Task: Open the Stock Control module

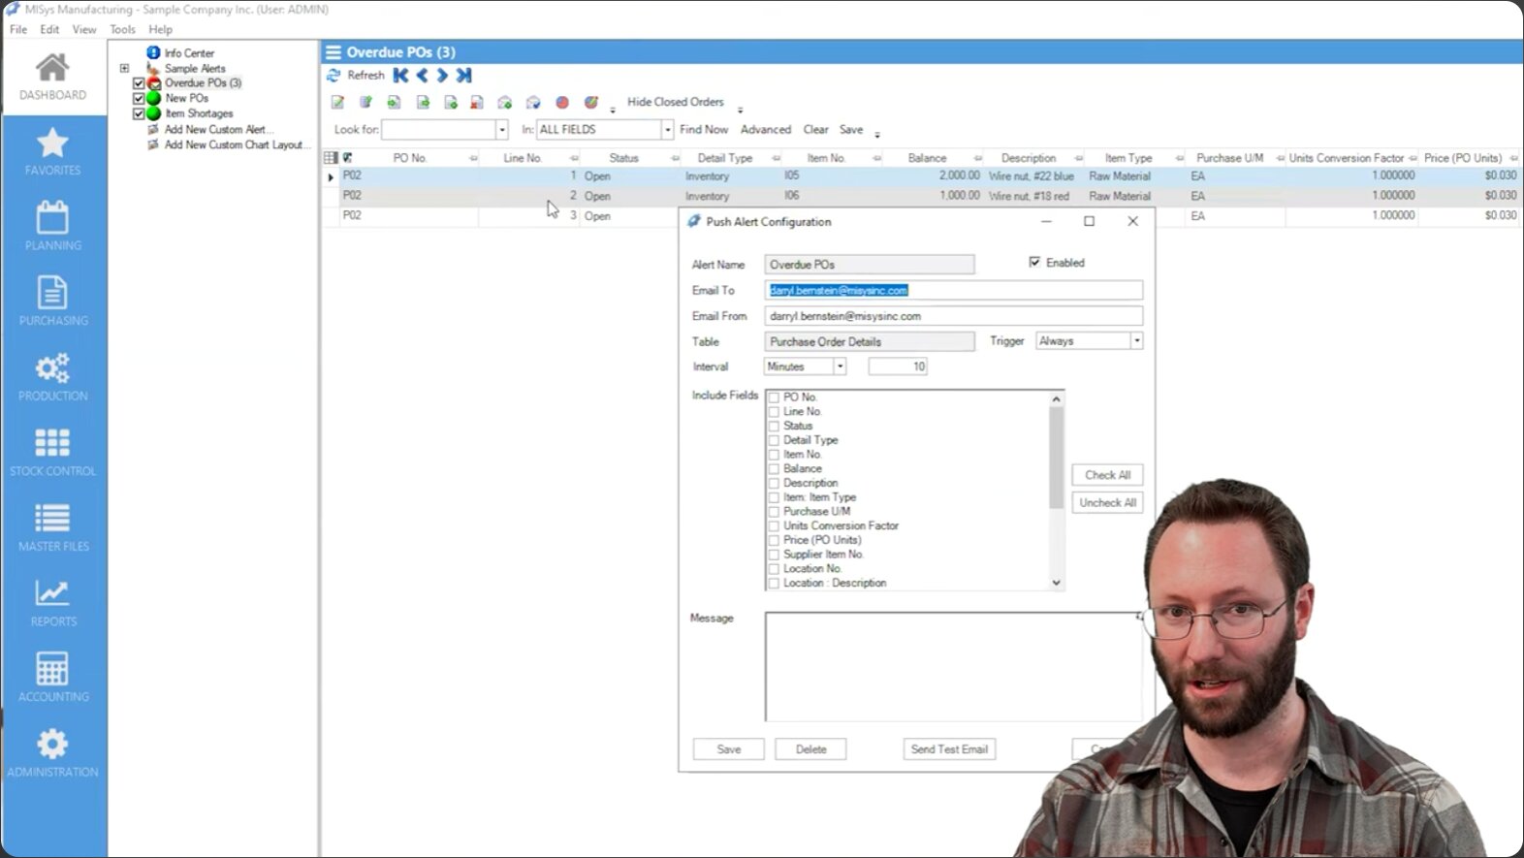Action: [x=52, y=452]
